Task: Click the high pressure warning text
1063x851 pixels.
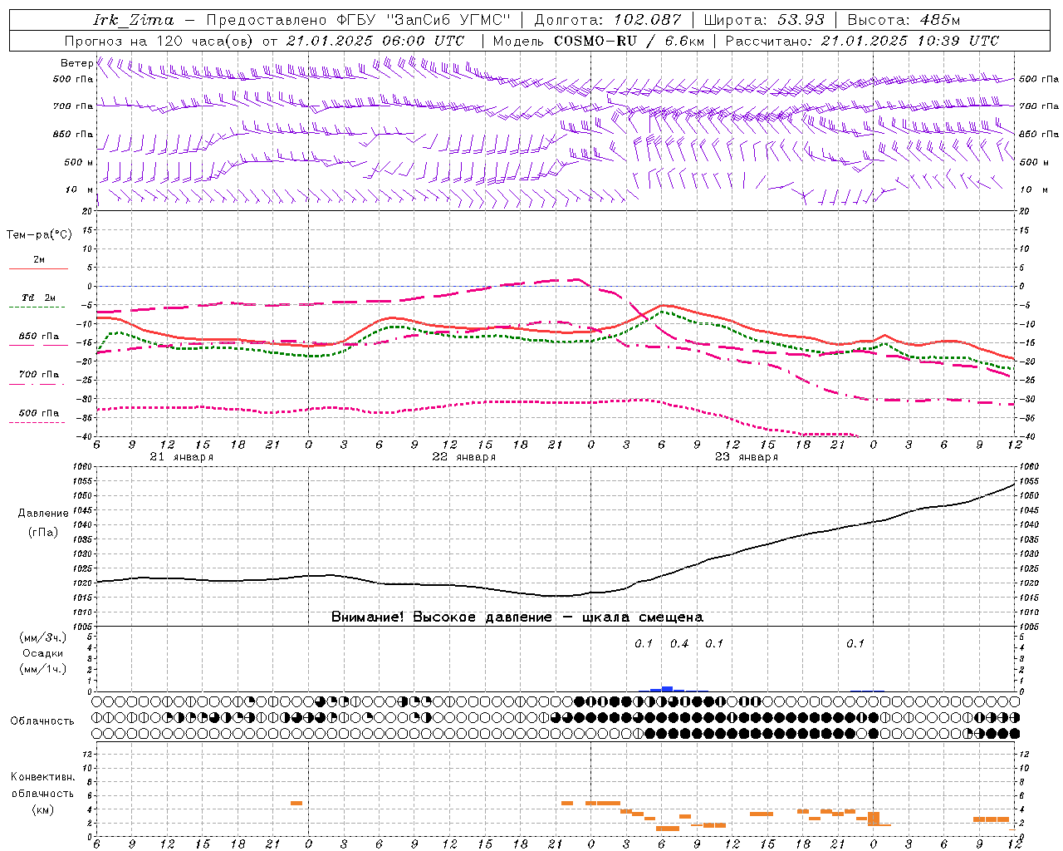Action: point(517,617)
